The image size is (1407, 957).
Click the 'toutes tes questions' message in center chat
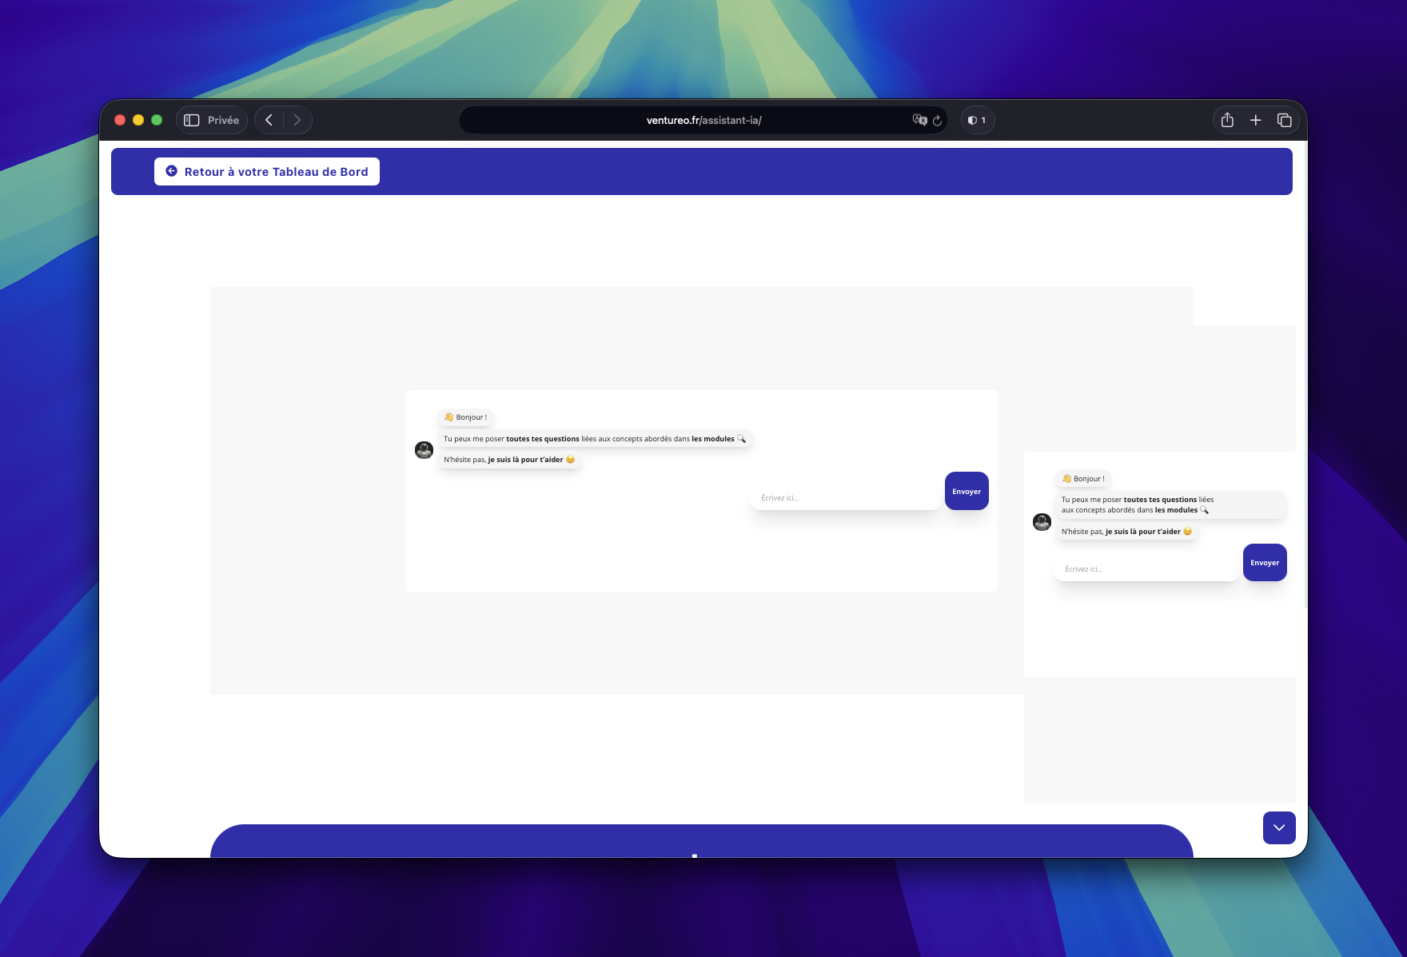coord(595,439)
